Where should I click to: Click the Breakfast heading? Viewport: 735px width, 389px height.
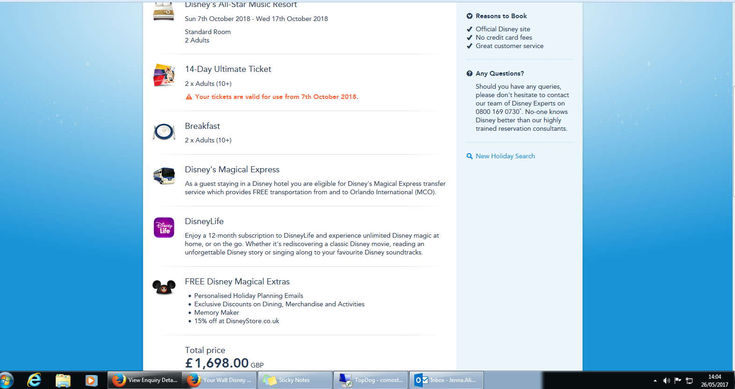[x=202, y=126]
